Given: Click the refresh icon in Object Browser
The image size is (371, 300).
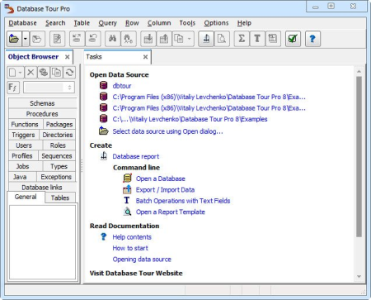Looking at the screenshot, I should (x=69, y=73).
